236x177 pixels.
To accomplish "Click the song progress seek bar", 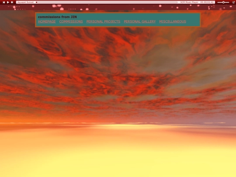I will click(107, 2).
